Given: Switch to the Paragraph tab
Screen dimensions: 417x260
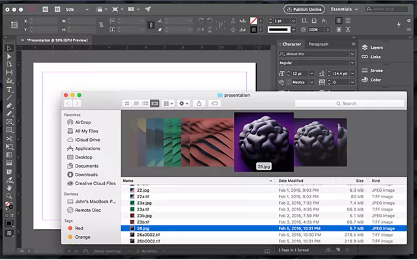Looking at the screenshot, I should click(x=318, y=44).
